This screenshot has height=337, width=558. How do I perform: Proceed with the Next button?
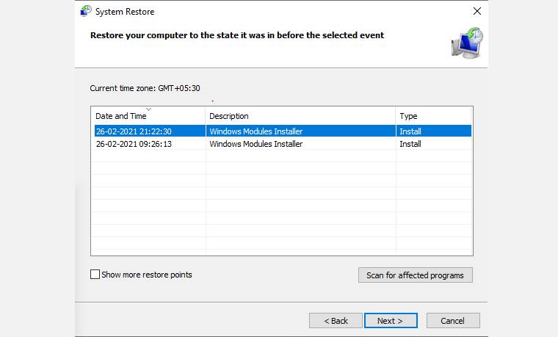(x=390, y=321)
